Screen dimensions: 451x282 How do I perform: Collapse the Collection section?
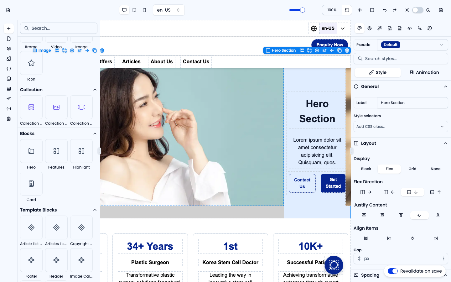coord(95,90)
